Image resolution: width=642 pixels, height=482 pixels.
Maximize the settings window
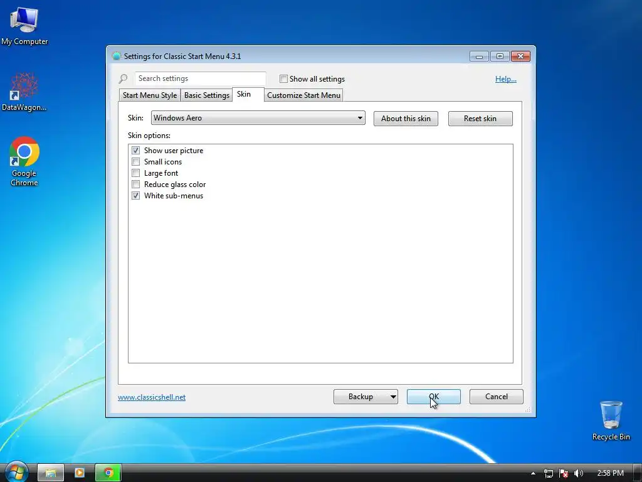[500, 56]
